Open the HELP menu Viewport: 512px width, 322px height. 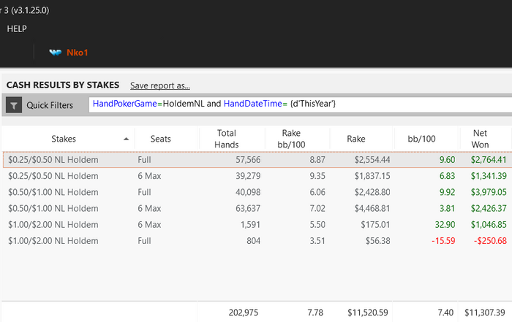tap(17, 29)
